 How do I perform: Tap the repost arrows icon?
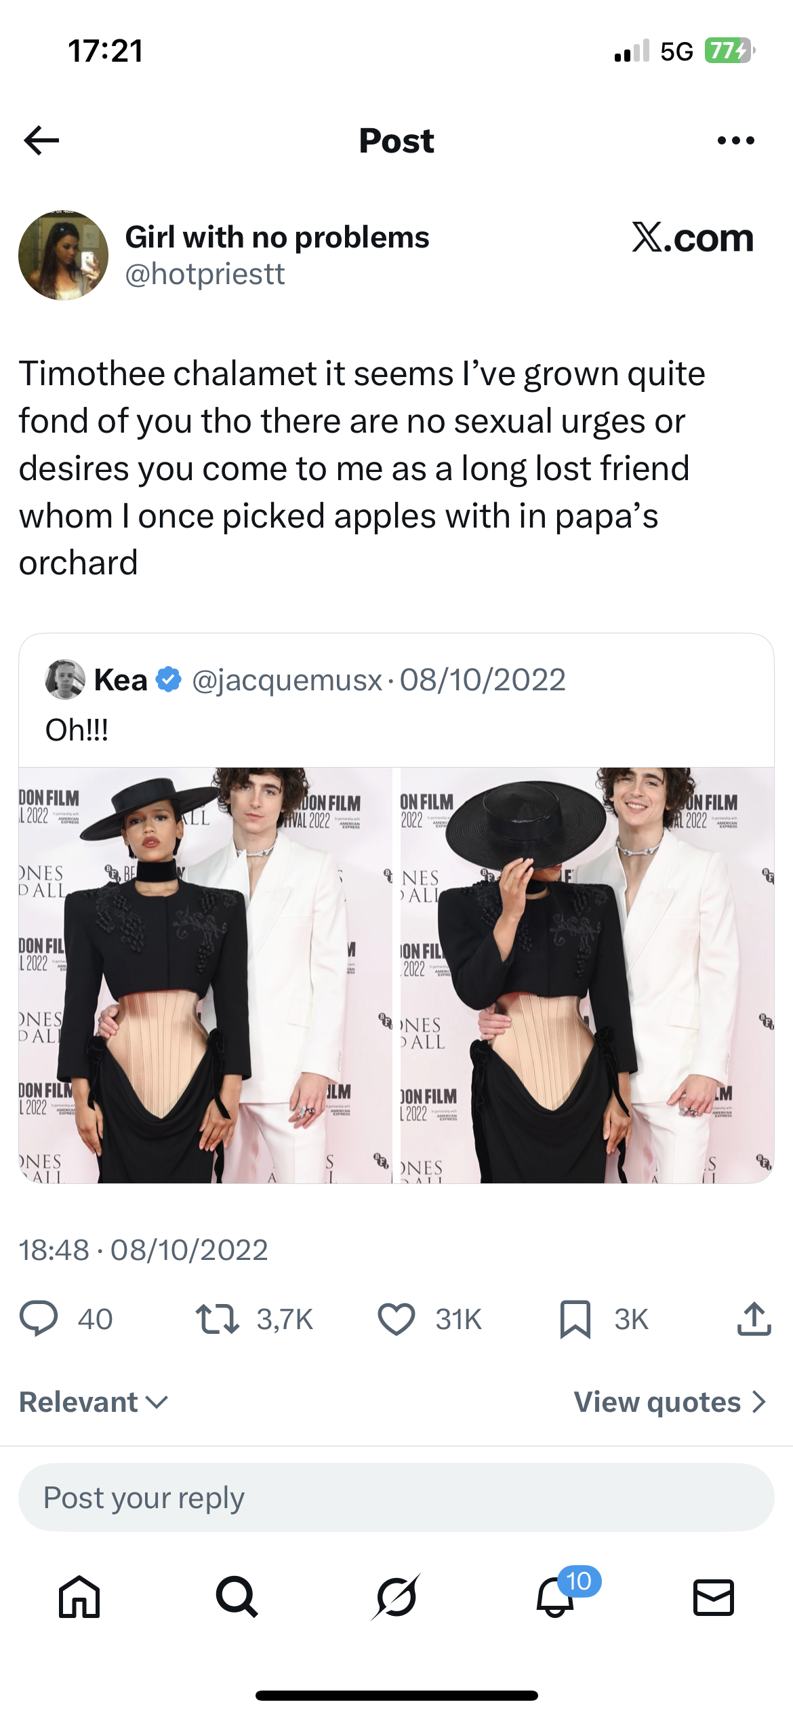pyautogui.click(x=217, y=1319)
